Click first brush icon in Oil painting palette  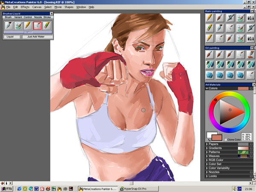click(x=209, y=55)
